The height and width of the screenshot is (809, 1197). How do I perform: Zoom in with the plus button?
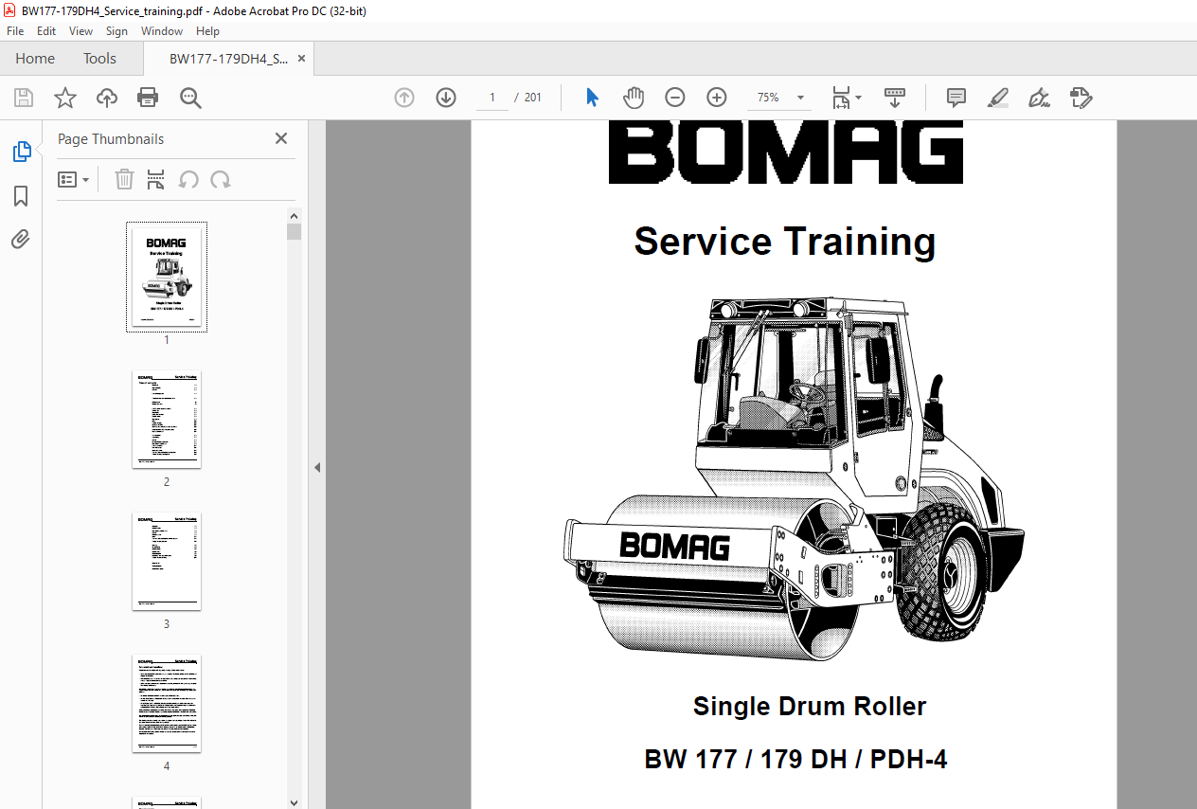tap(717, 98)
